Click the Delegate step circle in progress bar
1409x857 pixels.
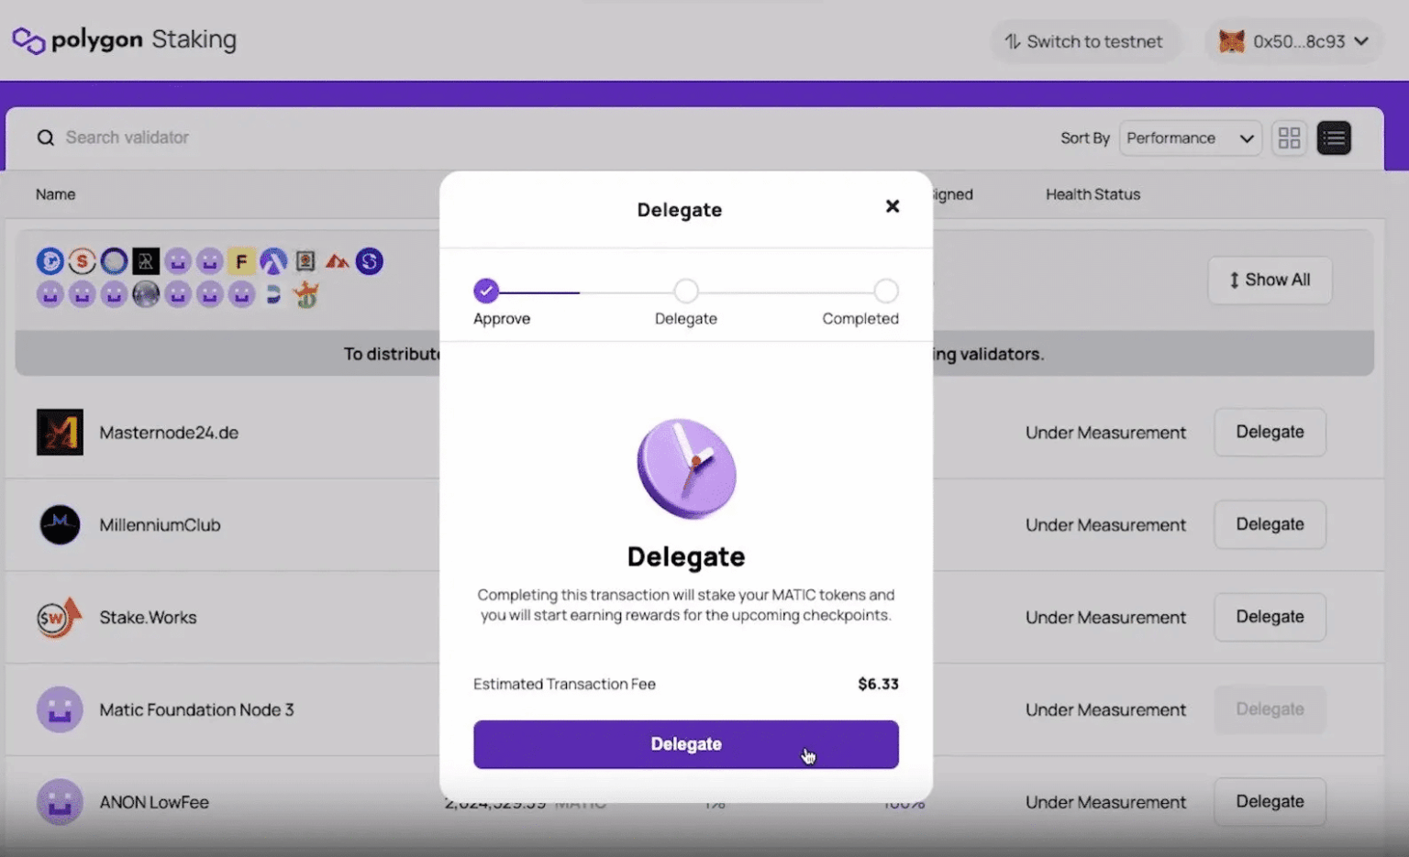(x=686, y=291)
